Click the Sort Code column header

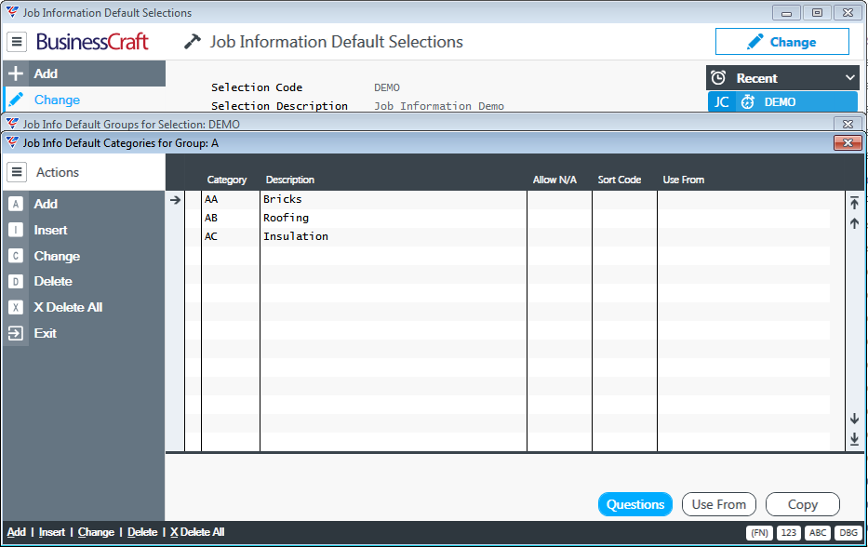pyautogui.click(x=620, y=180)
